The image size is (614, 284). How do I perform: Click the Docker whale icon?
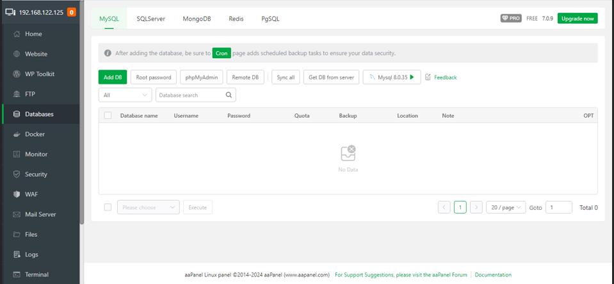[x=17, y=134]
